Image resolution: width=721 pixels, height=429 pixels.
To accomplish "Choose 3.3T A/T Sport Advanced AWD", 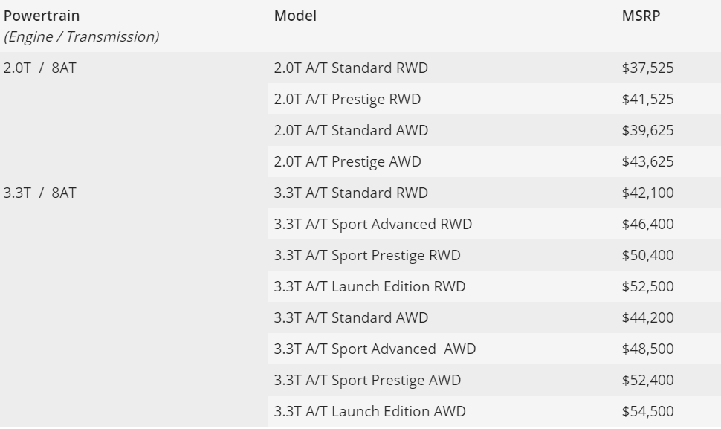I will 375,349.
